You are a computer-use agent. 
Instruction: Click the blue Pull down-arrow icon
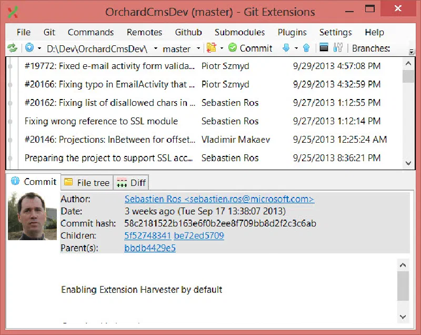coord(286,48)
